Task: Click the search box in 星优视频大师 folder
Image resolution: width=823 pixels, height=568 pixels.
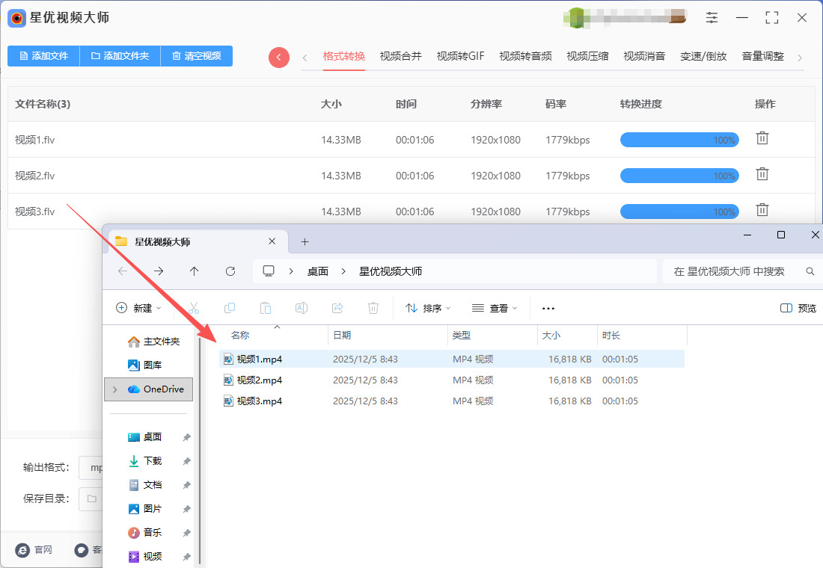Action: 736,271
